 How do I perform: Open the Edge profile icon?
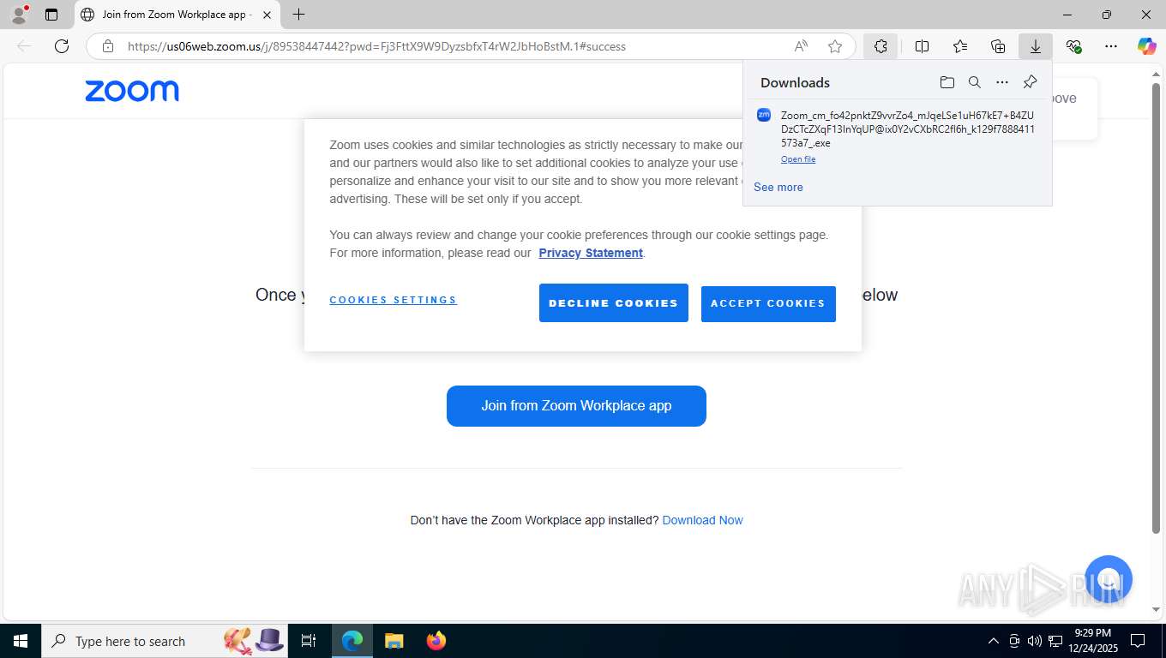pos(19,15)
